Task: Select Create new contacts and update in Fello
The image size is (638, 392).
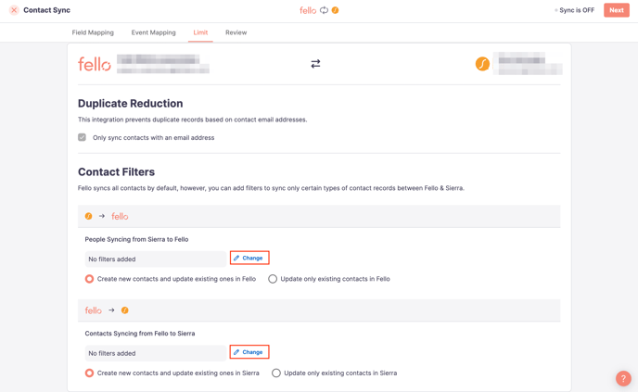Action: (x=89, y=279)
